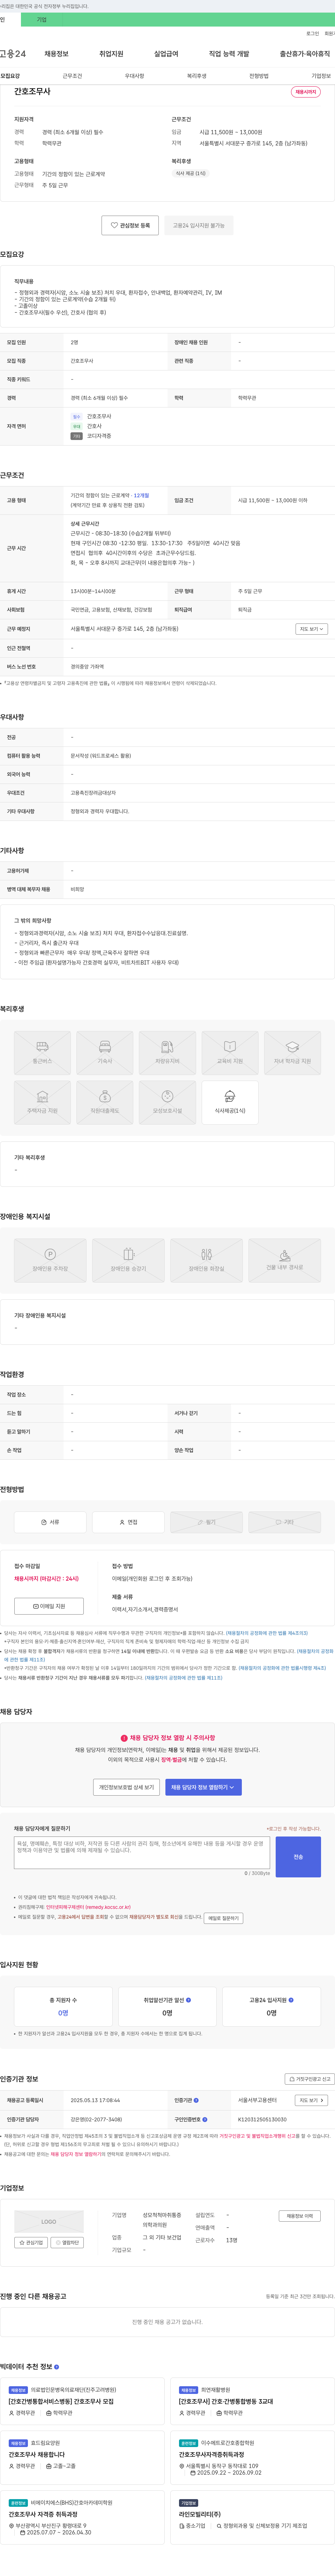
Task: Click the 총 지원자 수 count
Action: [63, 2013]
